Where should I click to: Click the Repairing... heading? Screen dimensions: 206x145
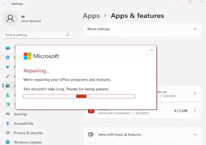[x=37, y=71]
